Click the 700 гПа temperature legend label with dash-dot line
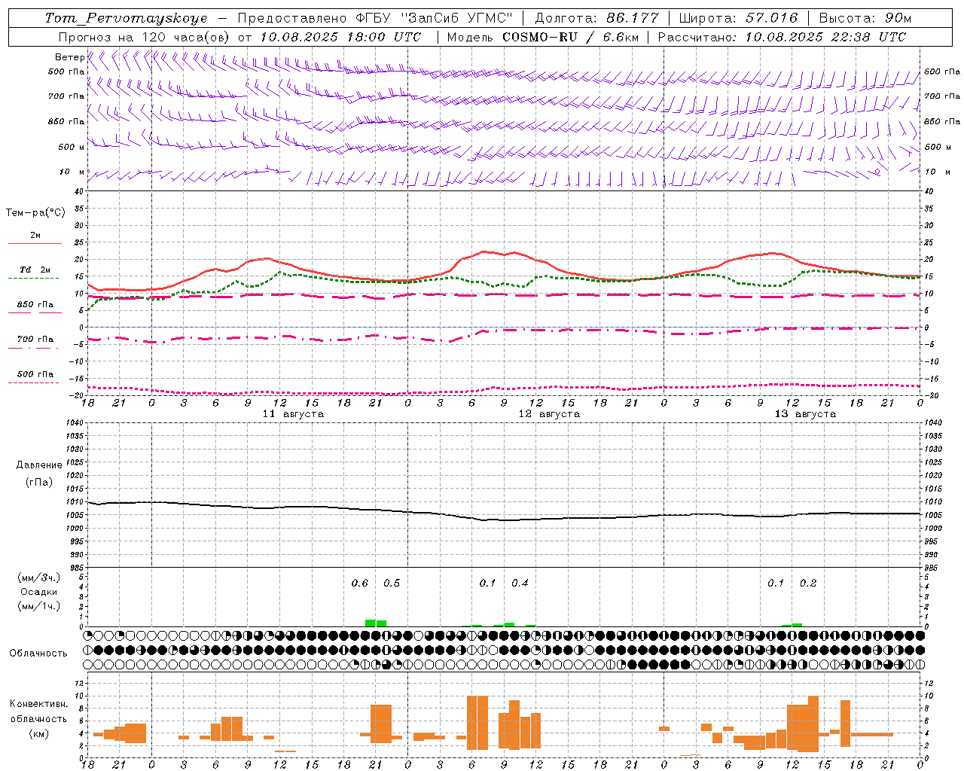This screenshot has height=771, width=964. pos(35,340)
